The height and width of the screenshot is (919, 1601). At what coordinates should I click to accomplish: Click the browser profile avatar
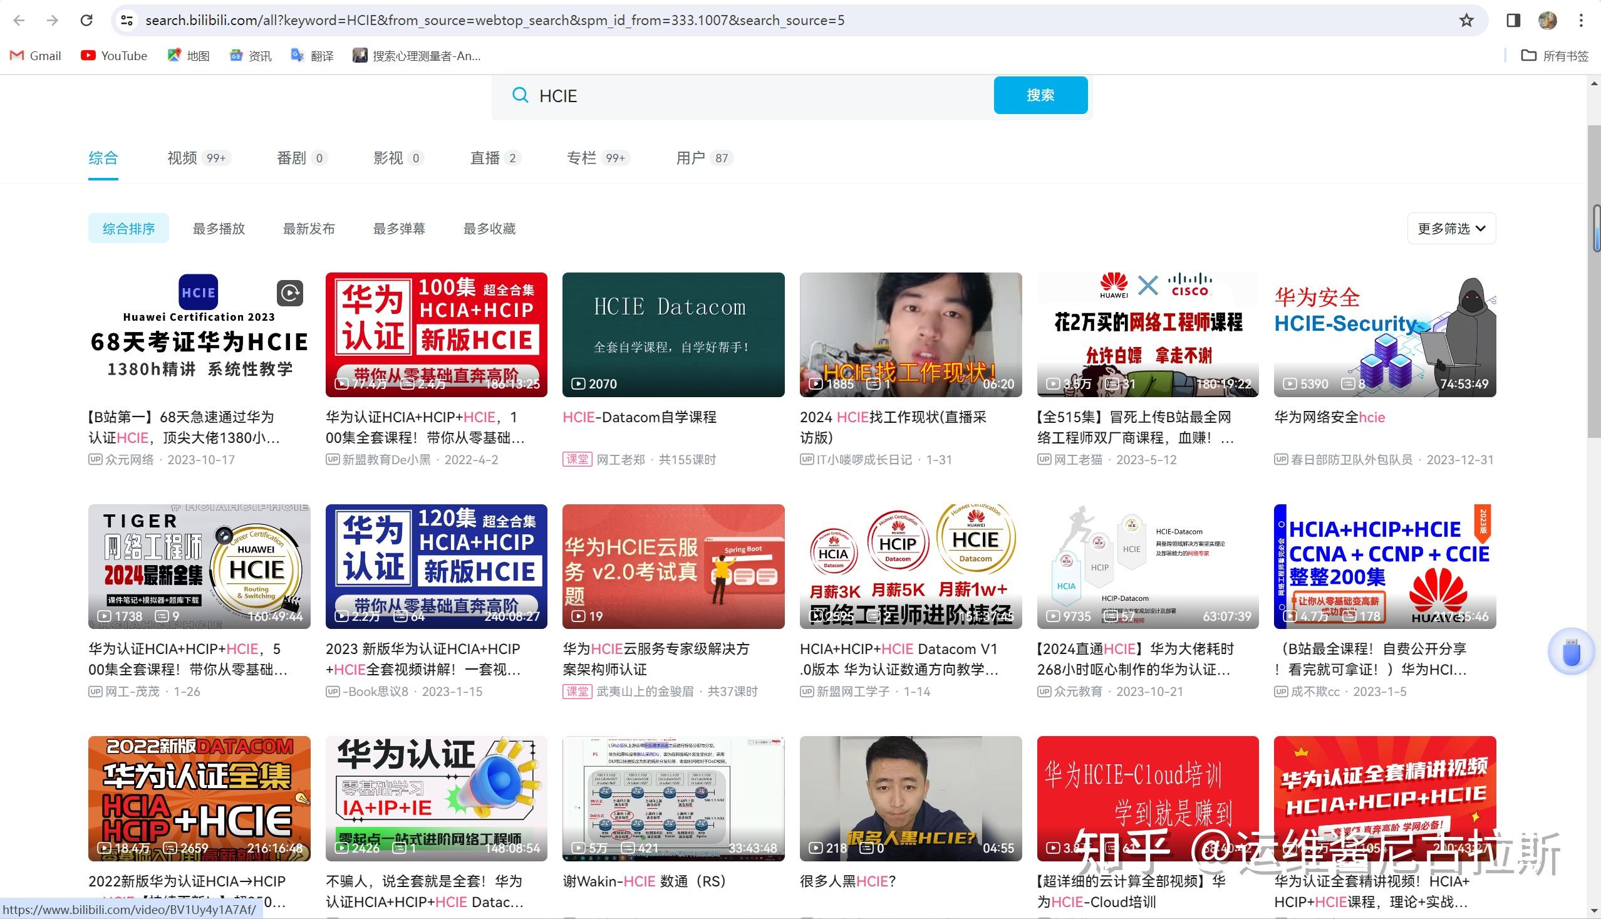1546,20
